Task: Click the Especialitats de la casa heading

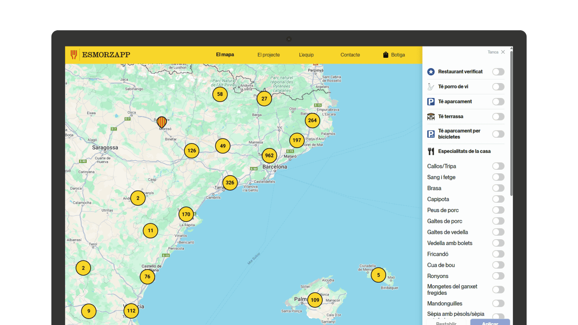Action: point(464,151)
